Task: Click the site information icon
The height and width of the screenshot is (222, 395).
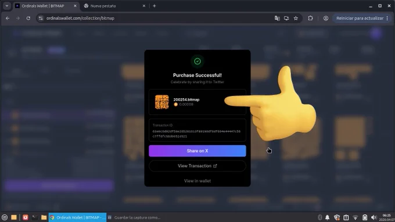Action: 41,18
